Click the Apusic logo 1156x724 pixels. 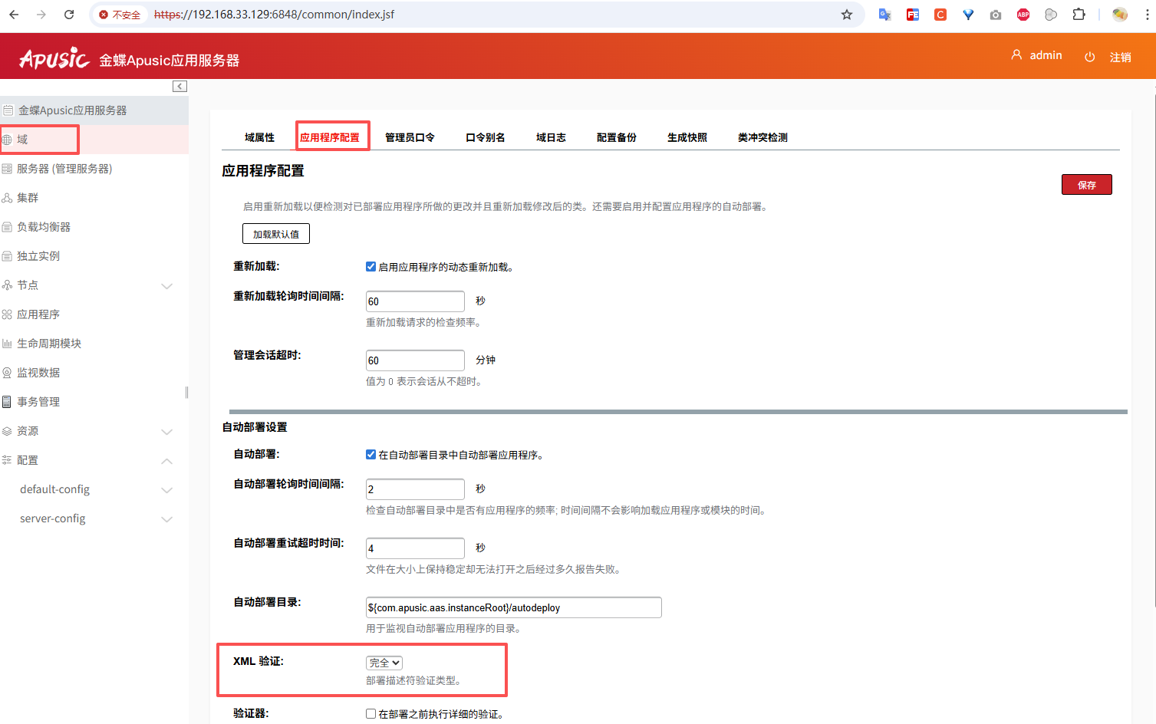(54, 58)
